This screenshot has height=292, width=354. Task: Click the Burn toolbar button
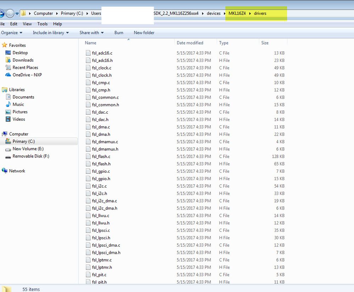(119, 33)
